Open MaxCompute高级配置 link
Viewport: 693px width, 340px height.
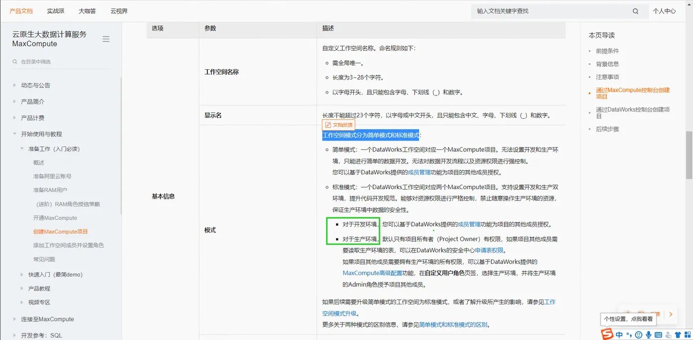(x=372, y=273)
